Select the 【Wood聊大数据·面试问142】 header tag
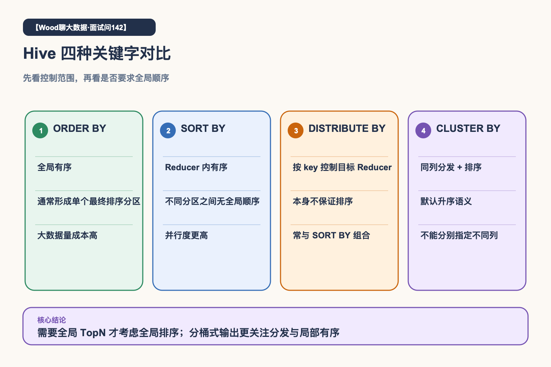 (x=89, y=27)
